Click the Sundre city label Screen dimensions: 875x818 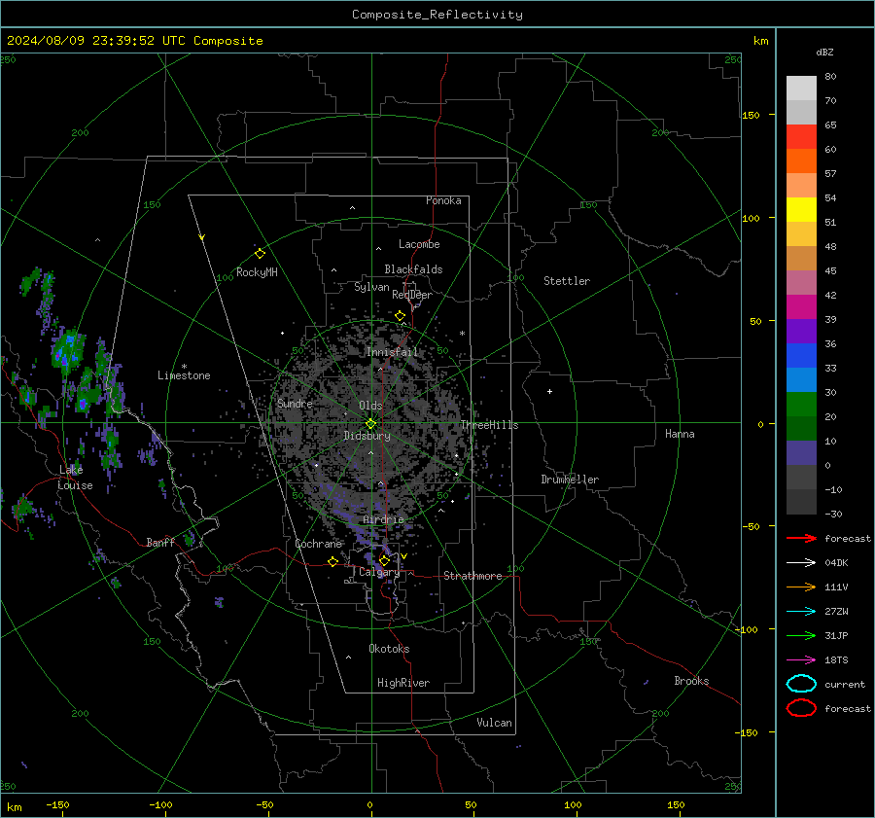(295, 403)
